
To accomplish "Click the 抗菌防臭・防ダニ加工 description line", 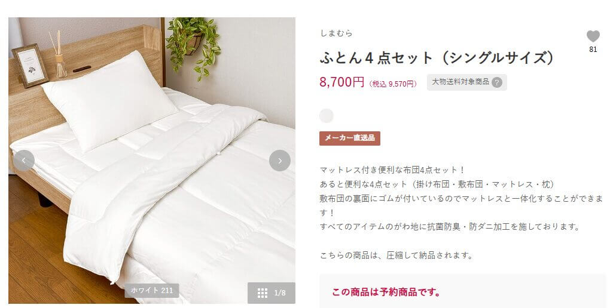I will click(x=450, y=227).
